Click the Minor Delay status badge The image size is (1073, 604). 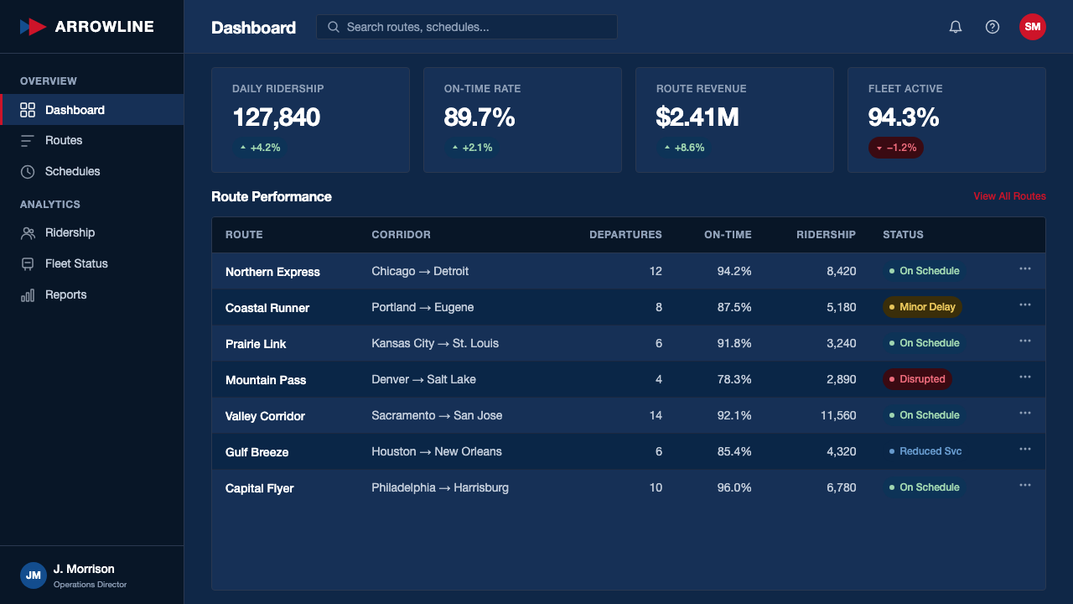pyautogui.click(x=922, y=307)
